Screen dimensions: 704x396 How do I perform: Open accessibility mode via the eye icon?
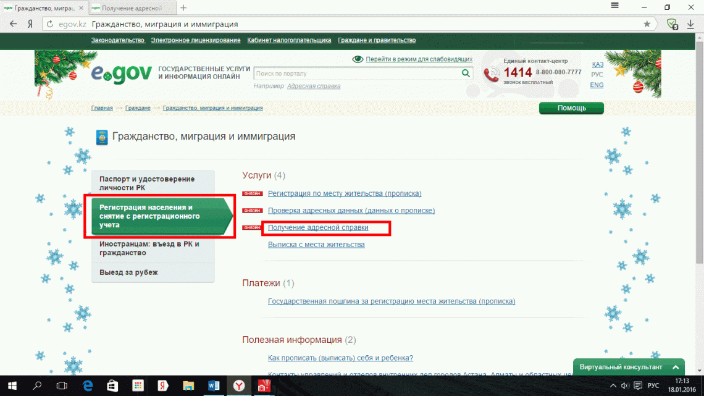click(x=358, y=58)
